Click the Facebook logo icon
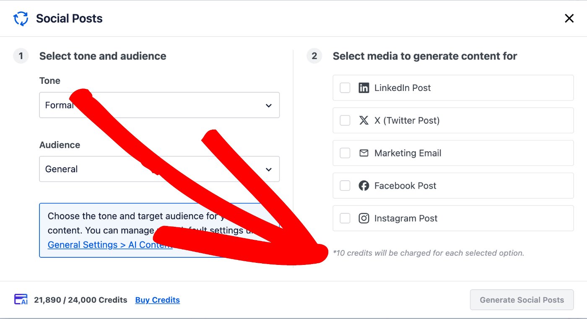Viewport: 587px width, 319px height. coord(364,186)
